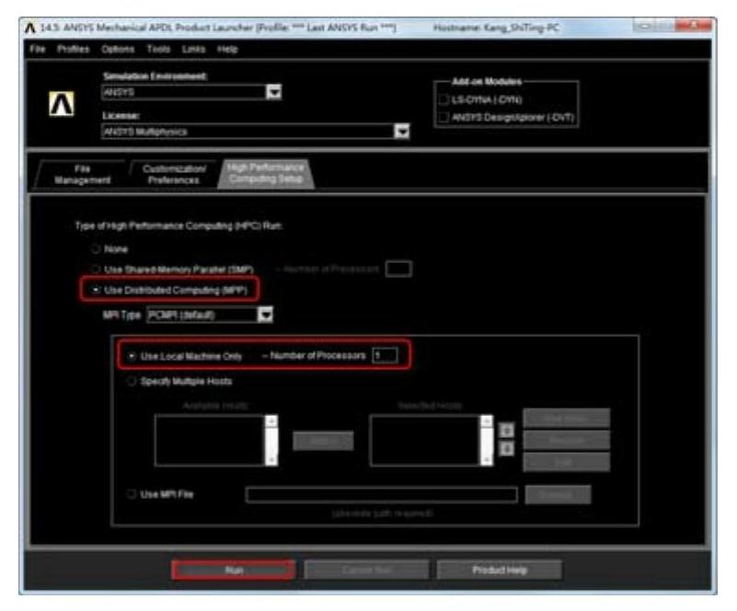The height and width of the screenshot is (611, 737).
Task: Click the Number of Processors field
Action: click(x=384, y=356)
